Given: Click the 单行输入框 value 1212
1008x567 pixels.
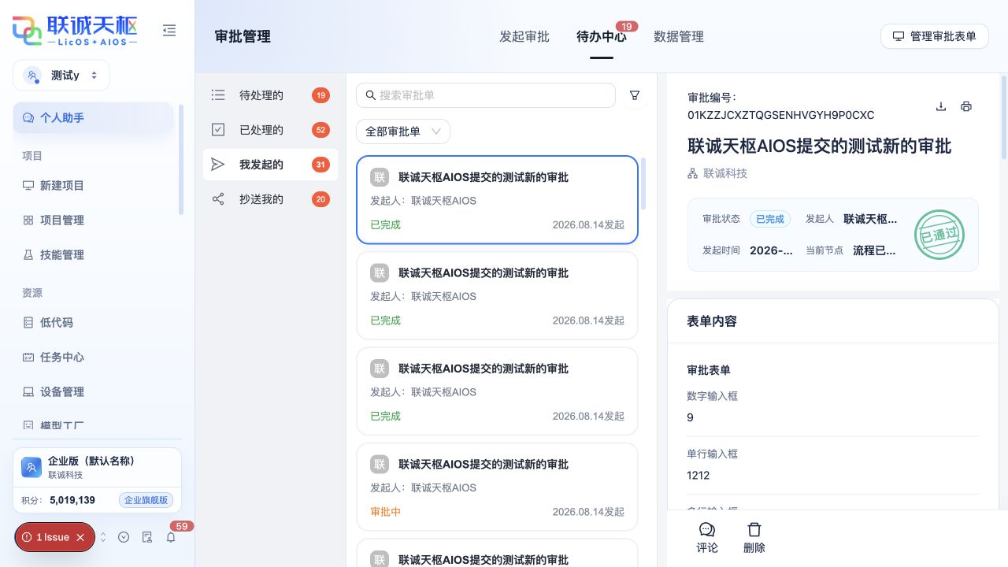Looking at the screenshot, I should tap(699, 476).
